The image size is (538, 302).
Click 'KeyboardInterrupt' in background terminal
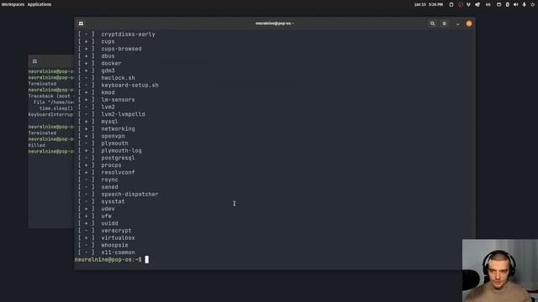pyautogui.click(x=51, y=114)
